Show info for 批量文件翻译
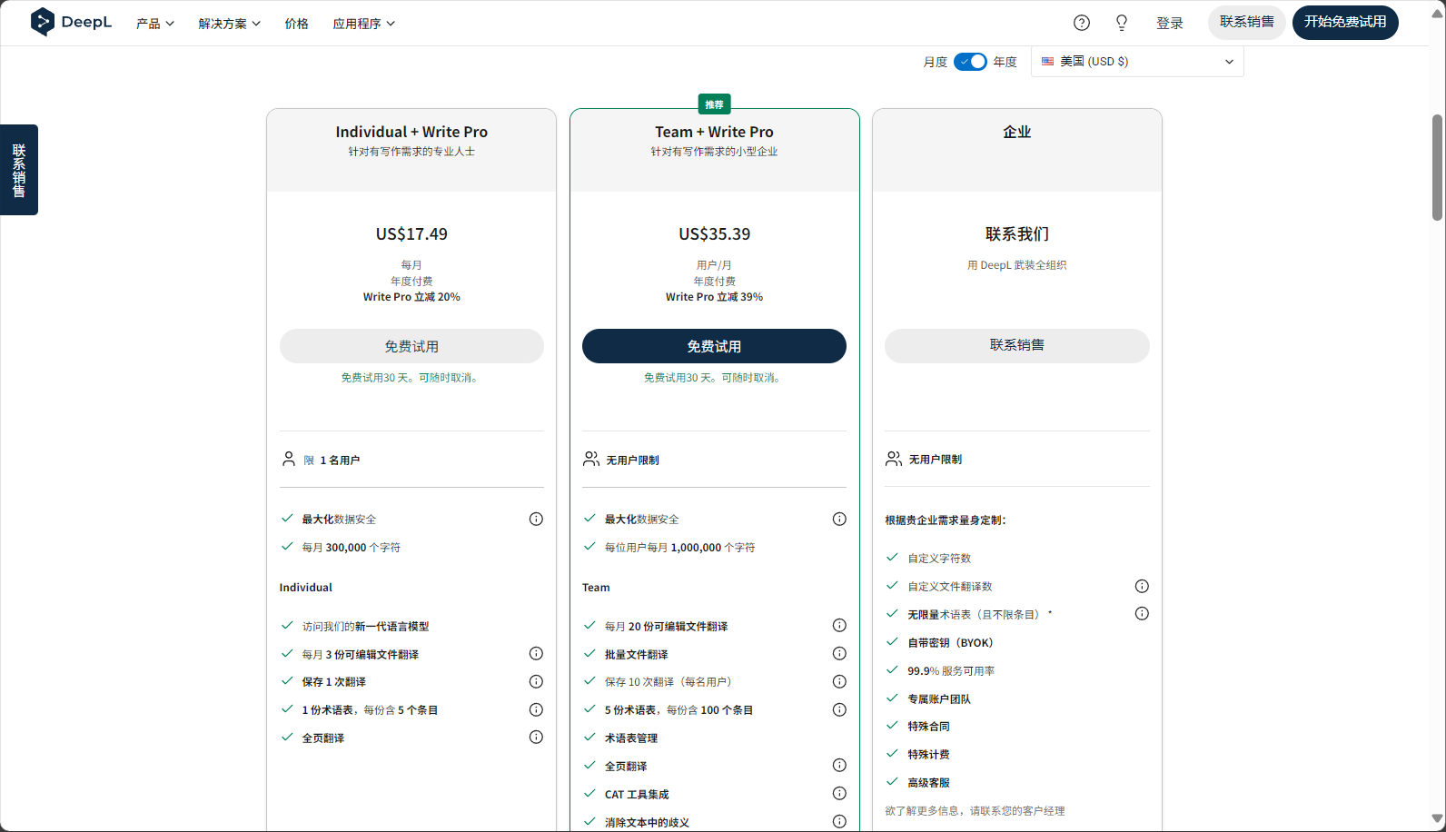Viewport: 1446px width, 832px height. coord(839,654)
